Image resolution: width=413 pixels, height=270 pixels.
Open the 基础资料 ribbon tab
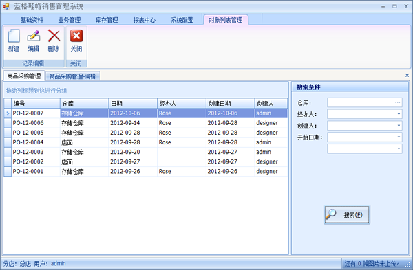pos(32,20)
